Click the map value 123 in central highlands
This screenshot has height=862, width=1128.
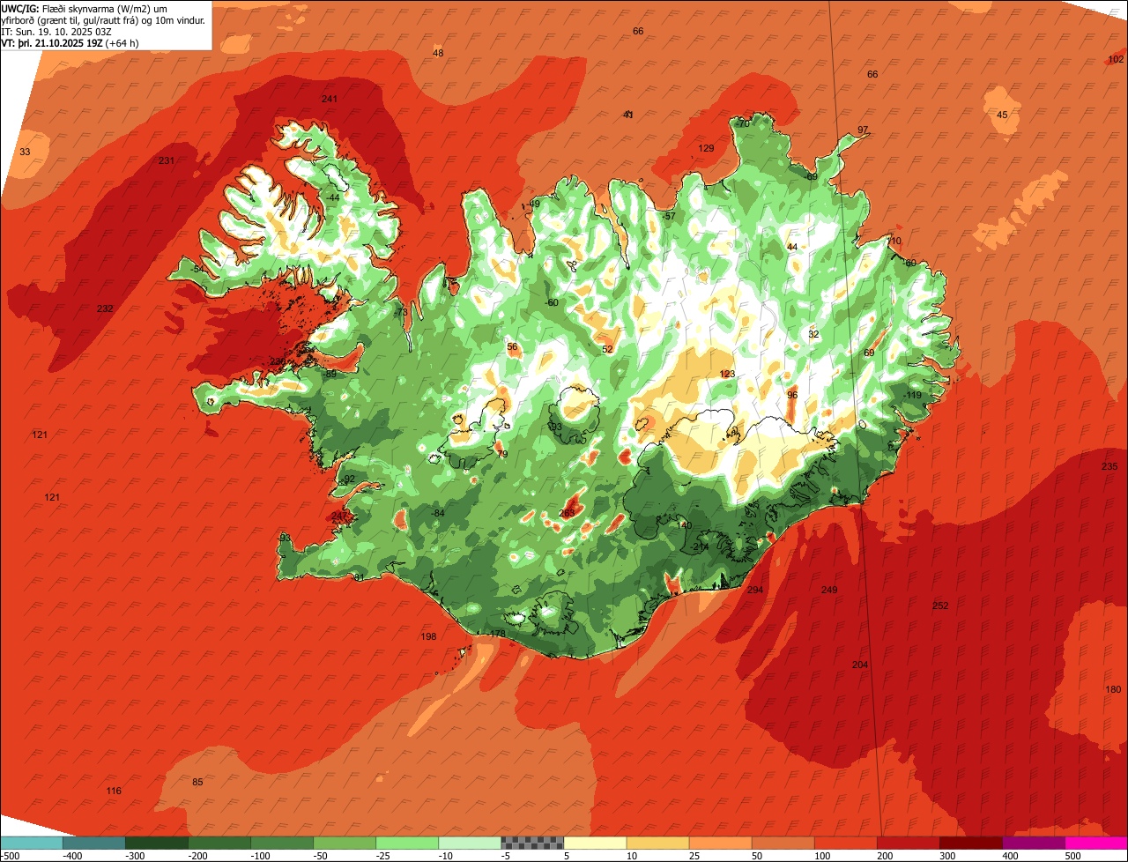click(x=727, y=374)
